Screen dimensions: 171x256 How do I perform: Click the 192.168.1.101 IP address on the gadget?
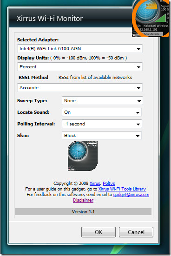point(147,29)
